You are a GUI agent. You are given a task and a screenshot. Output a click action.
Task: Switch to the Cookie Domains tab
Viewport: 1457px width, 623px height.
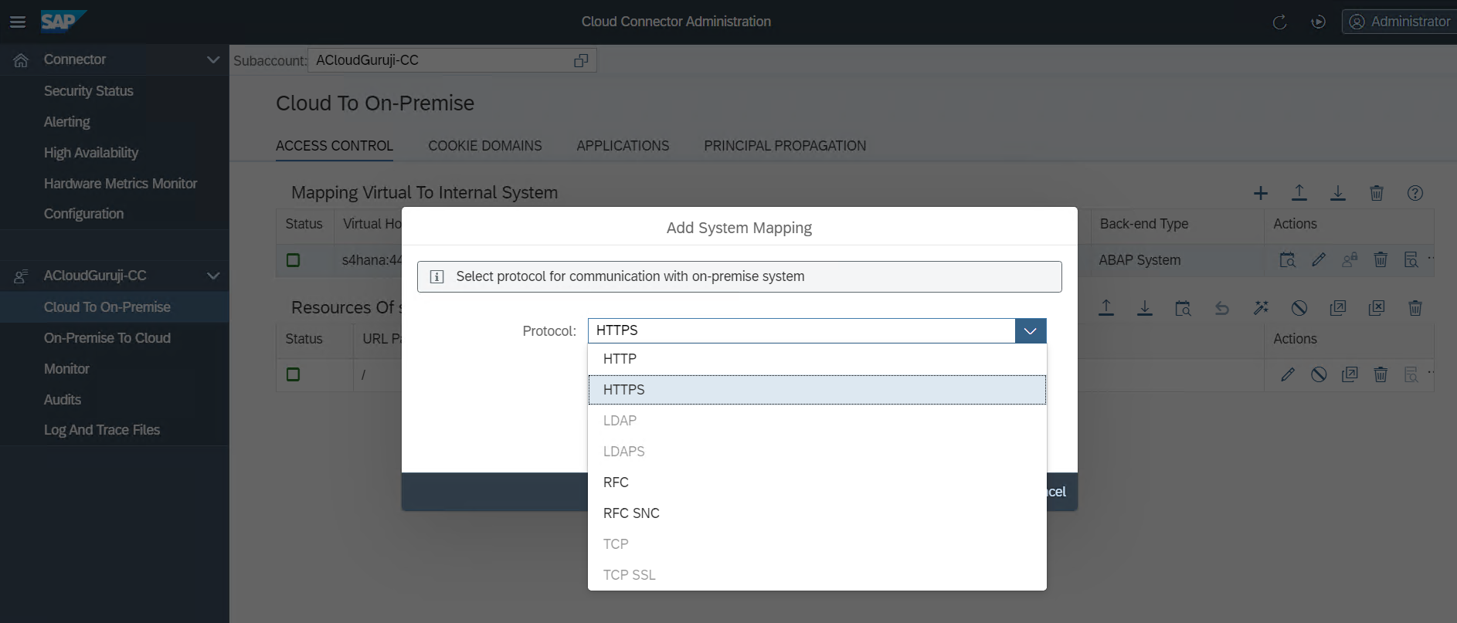point(484,146)
